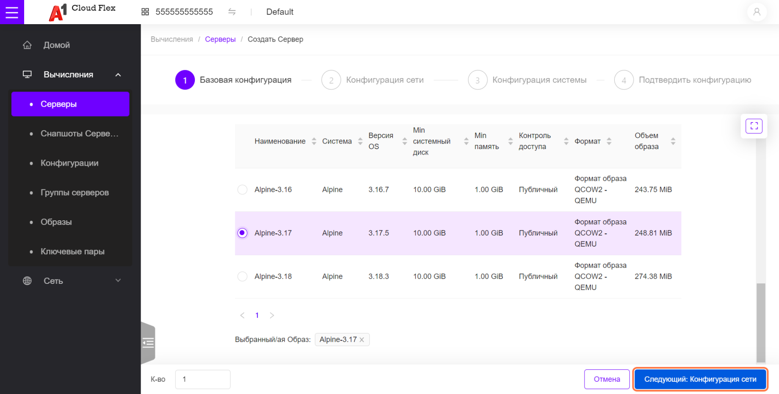This screenshot has height=394, width=779.
Task: Click the switch project arrows icon
Action: coord(232,12)
